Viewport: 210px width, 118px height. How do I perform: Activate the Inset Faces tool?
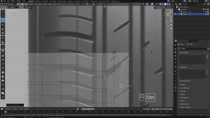pyautogui.click(x=3, y=56)
